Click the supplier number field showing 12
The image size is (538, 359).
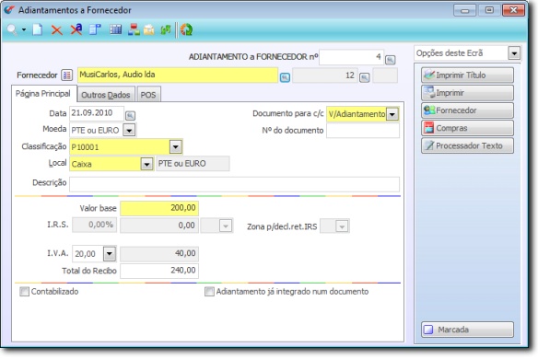pos(324,75)
